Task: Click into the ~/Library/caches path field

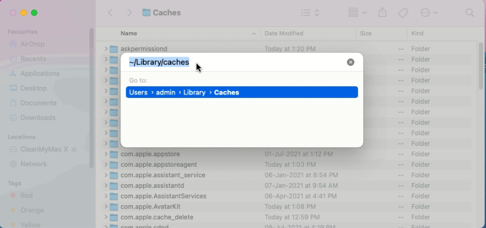Action: [x=236, y=62]
